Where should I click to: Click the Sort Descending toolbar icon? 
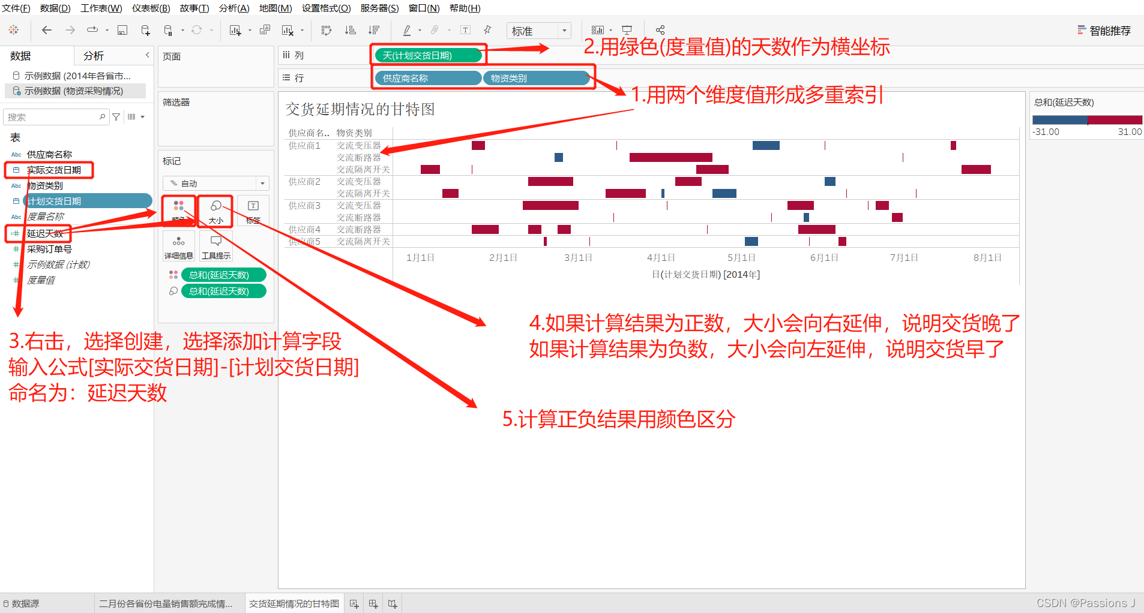373,30
